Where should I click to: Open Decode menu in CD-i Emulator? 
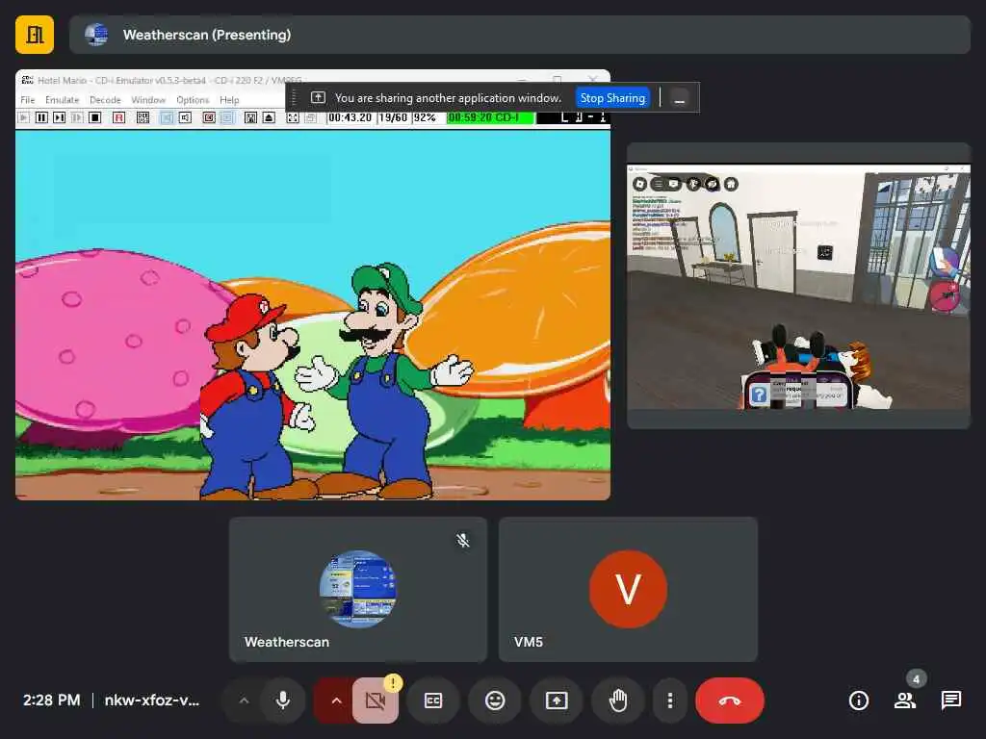click(x=105, y=100)
